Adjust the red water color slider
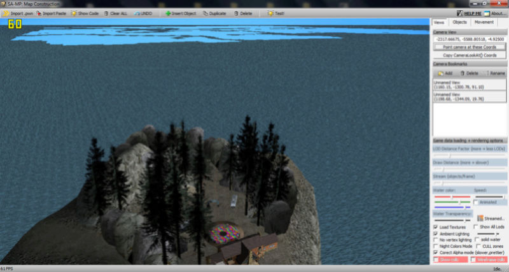The width and height of the screenshot is (509, 272). (452, 197)
